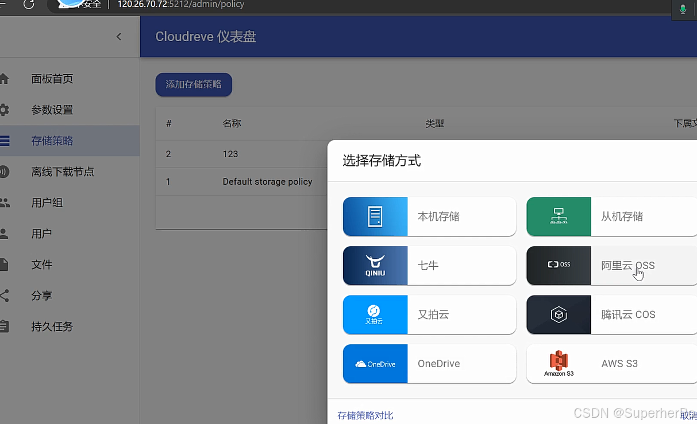This screenshot has height=424, width=697.
Task: Click the browser reload icon
Action: point(28,5)
